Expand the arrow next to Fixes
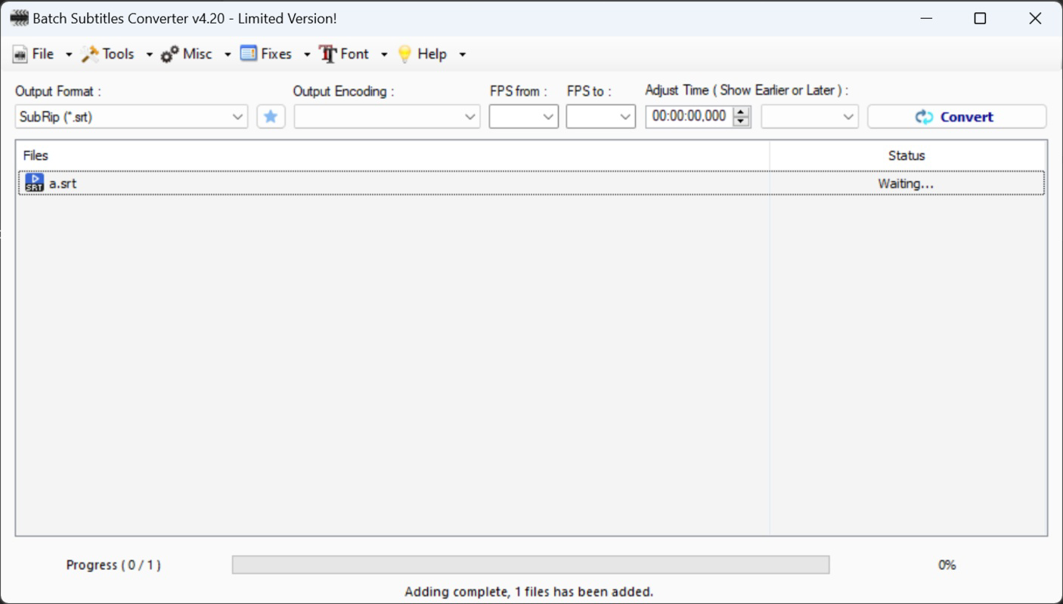The height and width of the screenshot is (604, 1063). coord(307,54)
